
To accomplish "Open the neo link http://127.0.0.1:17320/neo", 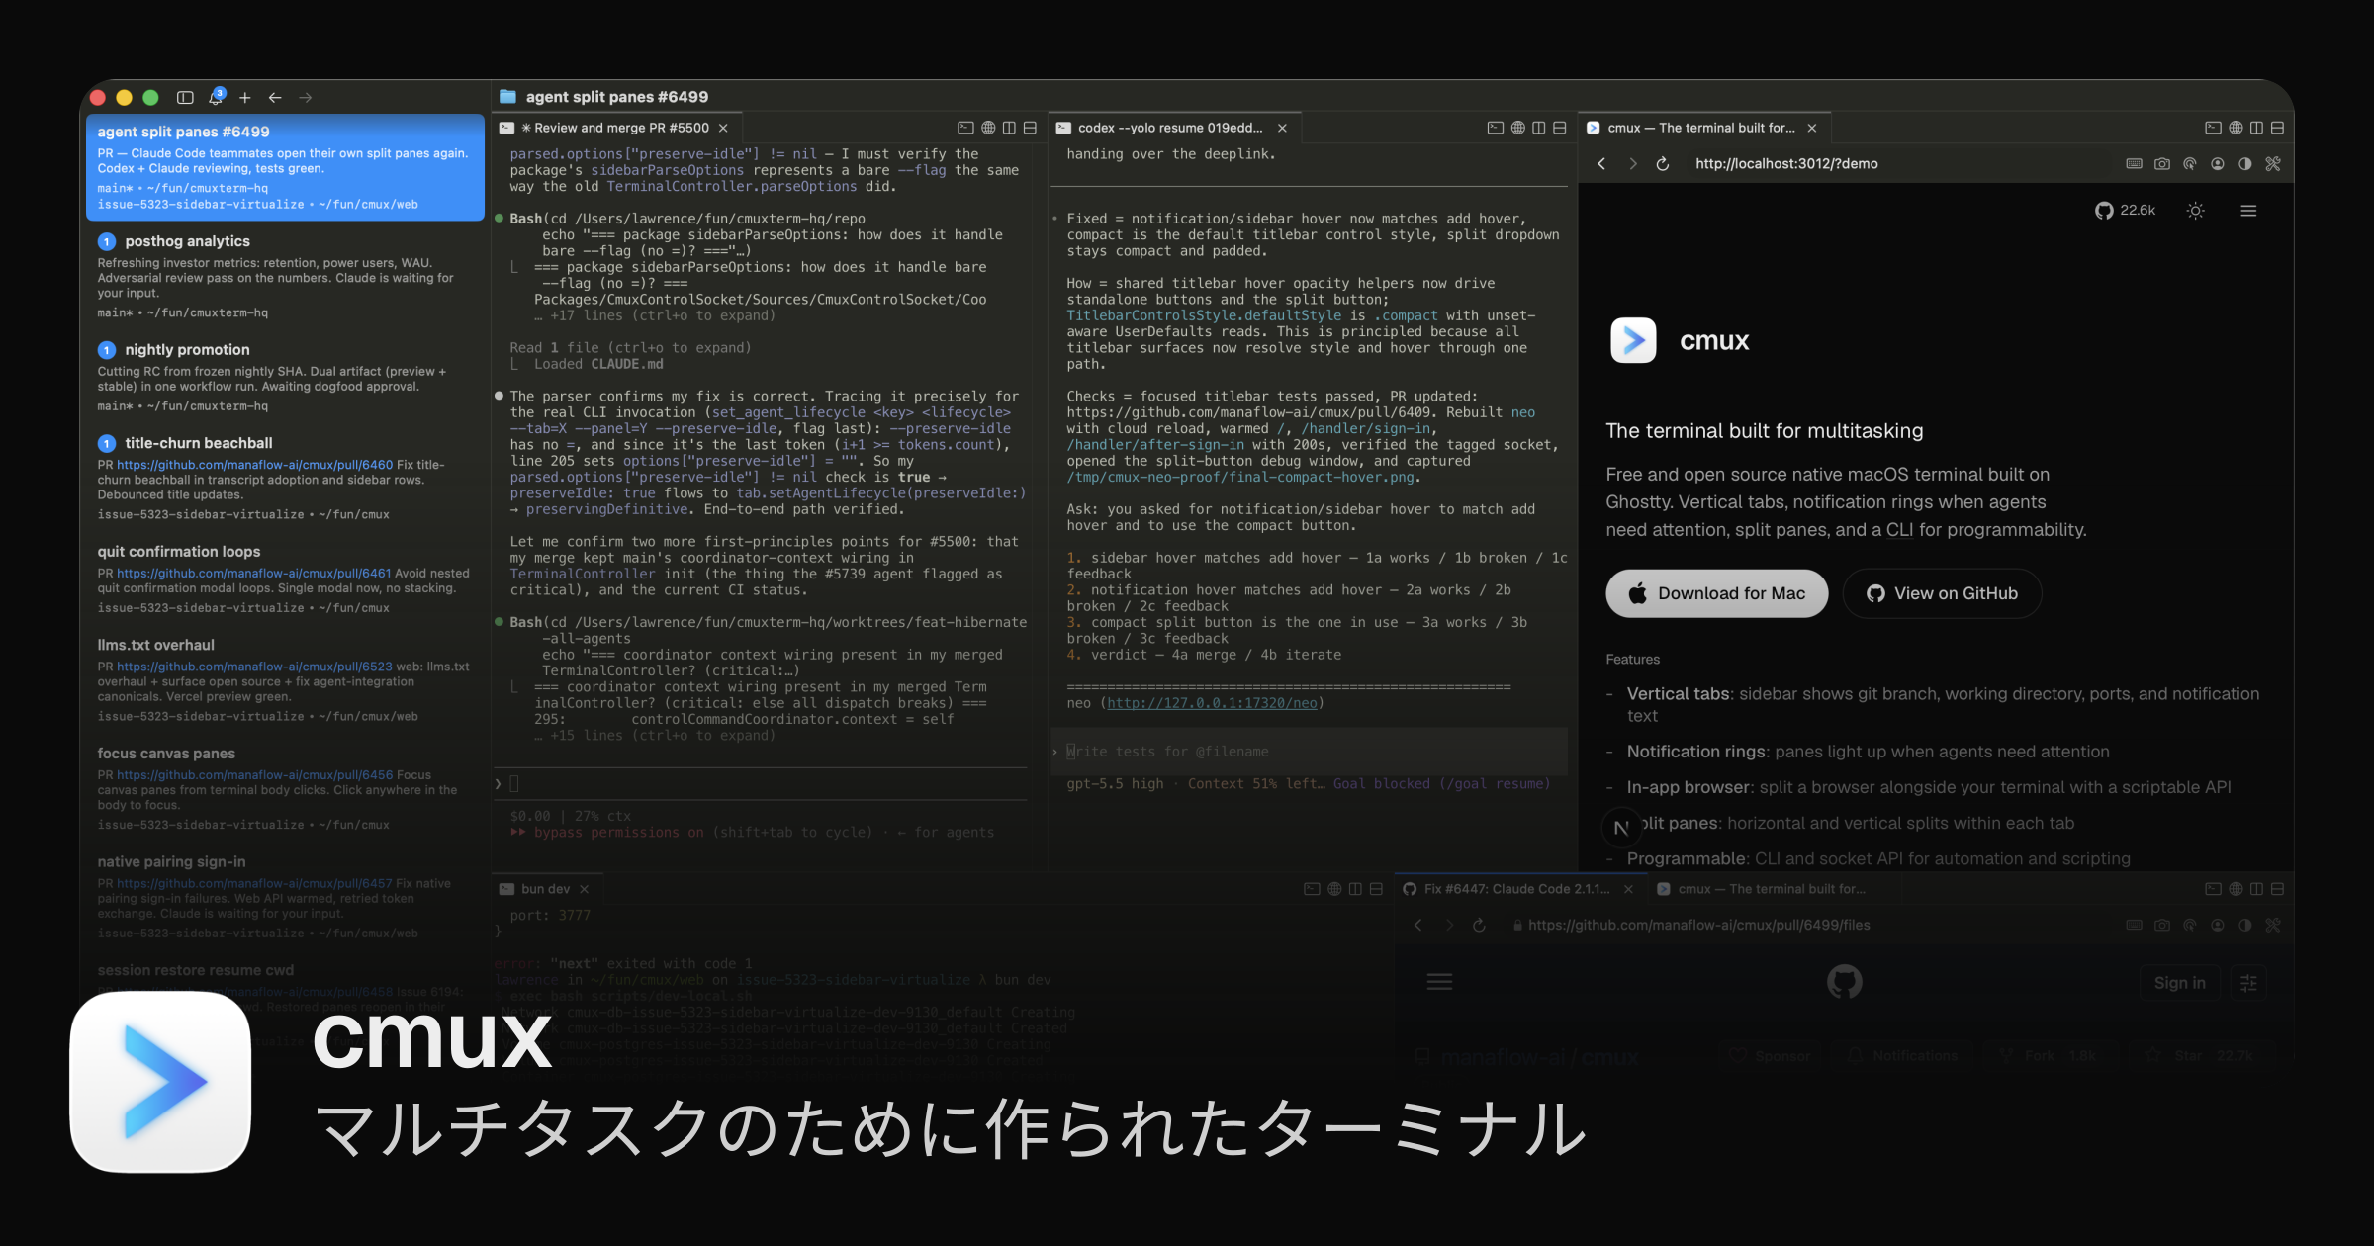I will click(x=1212, y=703).
